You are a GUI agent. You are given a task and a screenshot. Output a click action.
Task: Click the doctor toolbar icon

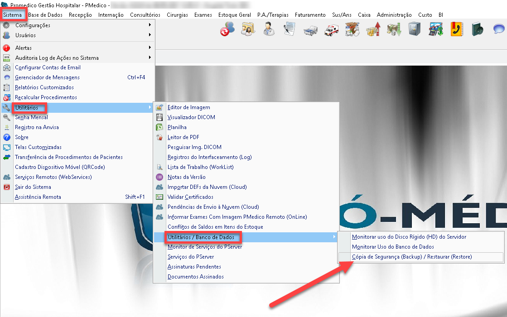click(269, 30)
